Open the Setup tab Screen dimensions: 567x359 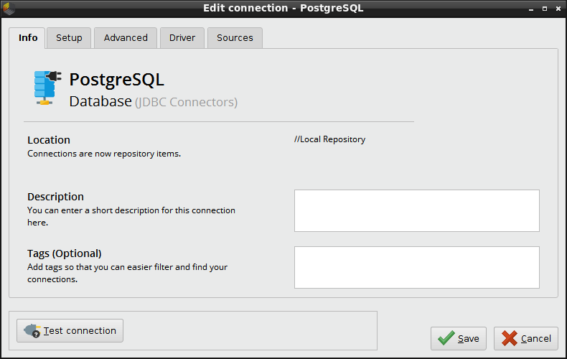69,38
